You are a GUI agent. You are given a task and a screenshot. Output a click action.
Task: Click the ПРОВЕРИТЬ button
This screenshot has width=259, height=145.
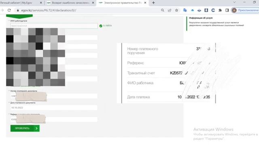(25, 128)
